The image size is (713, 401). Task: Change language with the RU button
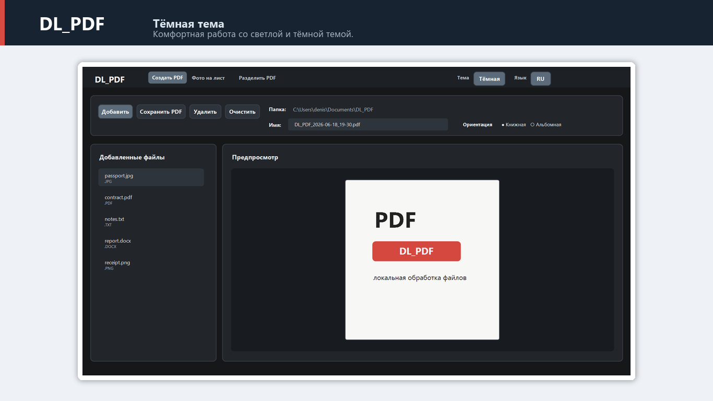pos(540,79)
